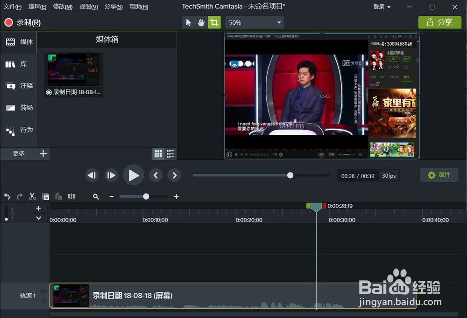
Task: Jump to previous clip with left chevron
Action: tap(156, 175)
